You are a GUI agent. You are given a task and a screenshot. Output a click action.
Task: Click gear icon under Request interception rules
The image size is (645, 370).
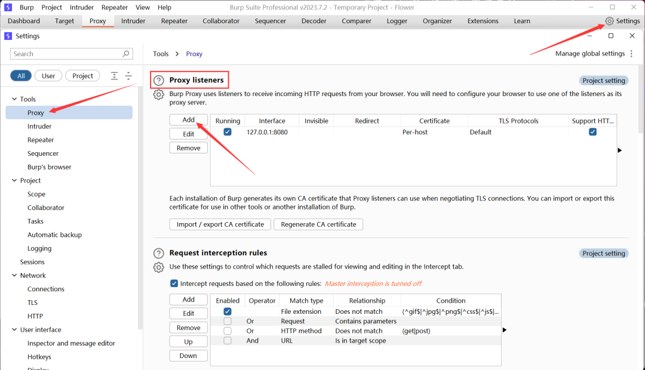pyautogui.click(x=158, y=267)
